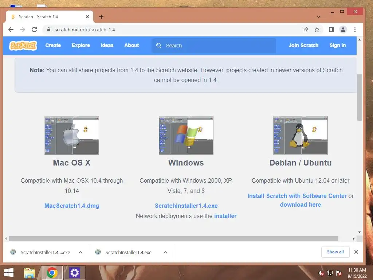Click the network tray icon
The height and width of the screenshot is (280, 373).
coord(330,273)
